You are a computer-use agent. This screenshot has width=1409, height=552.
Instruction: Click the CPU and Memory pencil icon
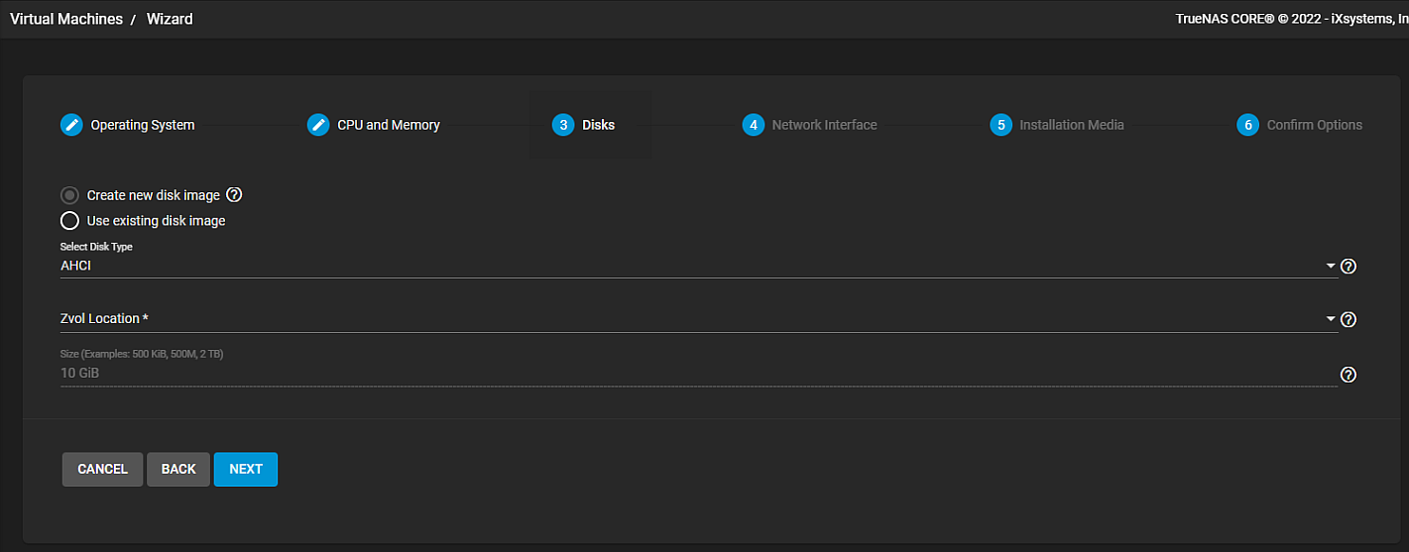tap(318, 125)
